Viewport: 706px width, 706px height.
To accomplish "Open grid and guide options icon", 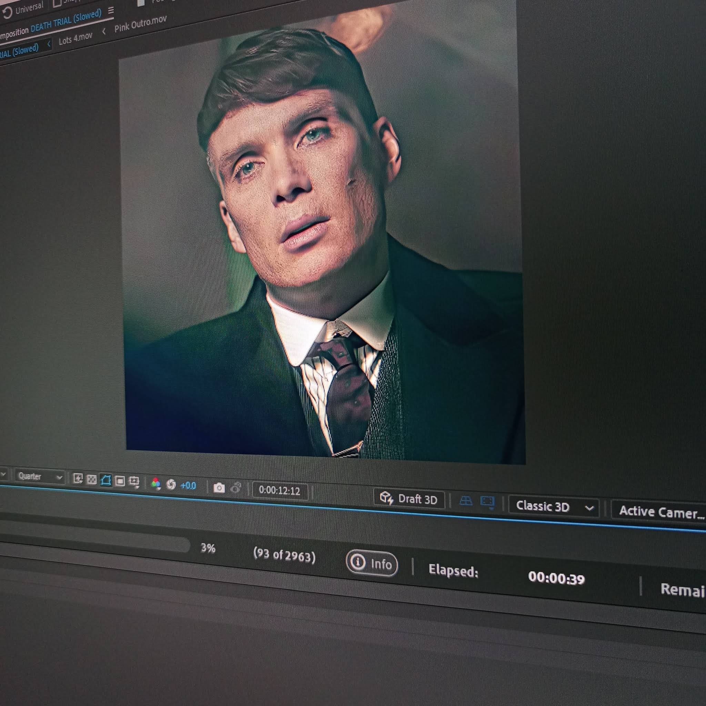I will [134, 482].
